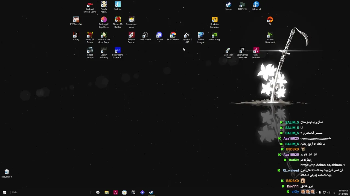The width and height of the screenshot is (350, 196).
Task: Open the Lost in Anomaly shortcut
Action: [104, 53]
